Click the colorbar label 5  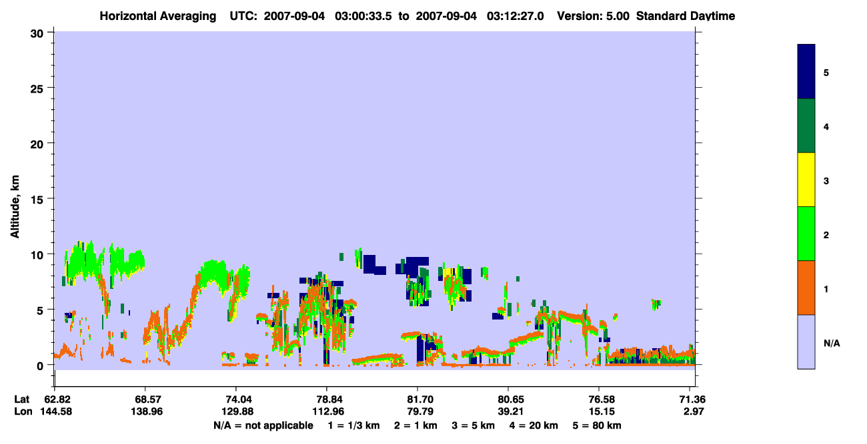coord(826,72)
